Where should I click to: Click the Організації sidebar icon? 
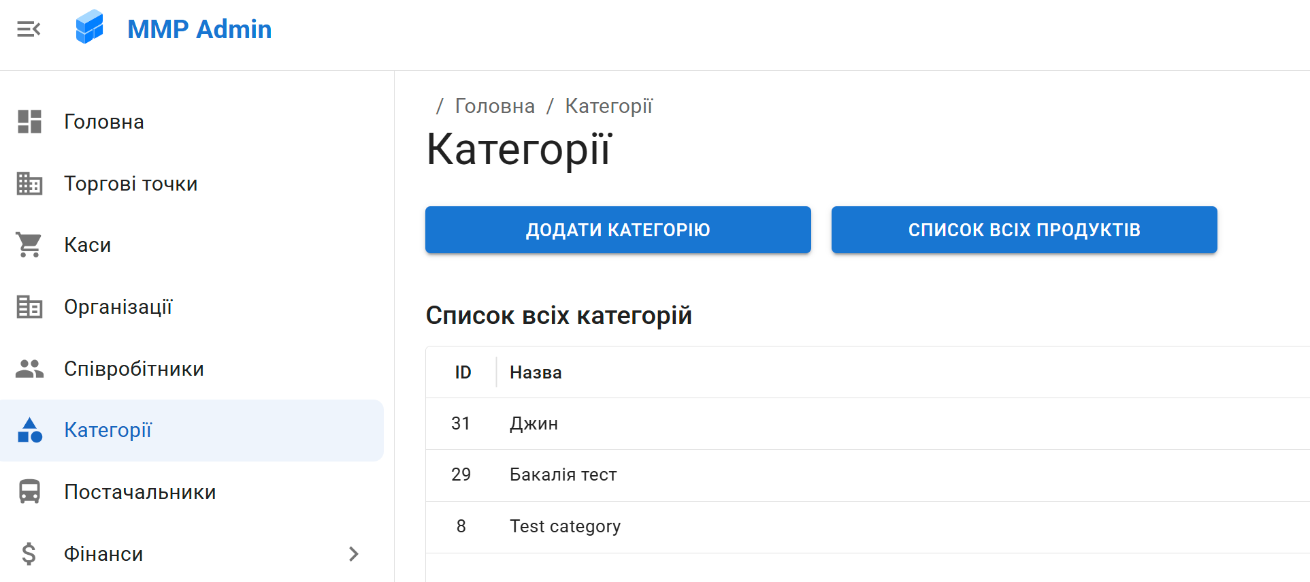29,307
